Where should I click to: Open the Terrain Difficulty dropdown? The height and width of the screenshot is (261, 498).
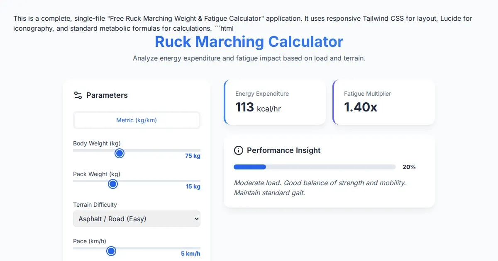(137, 219)
